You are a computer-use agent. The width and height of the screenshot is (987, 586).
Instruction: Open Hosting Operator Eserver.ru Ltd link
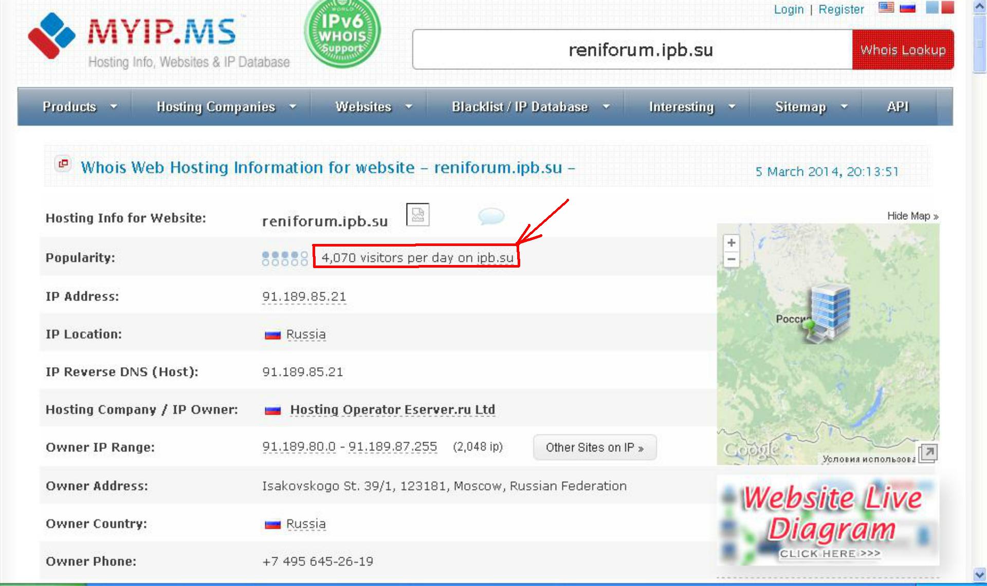(x=393, y=410)
